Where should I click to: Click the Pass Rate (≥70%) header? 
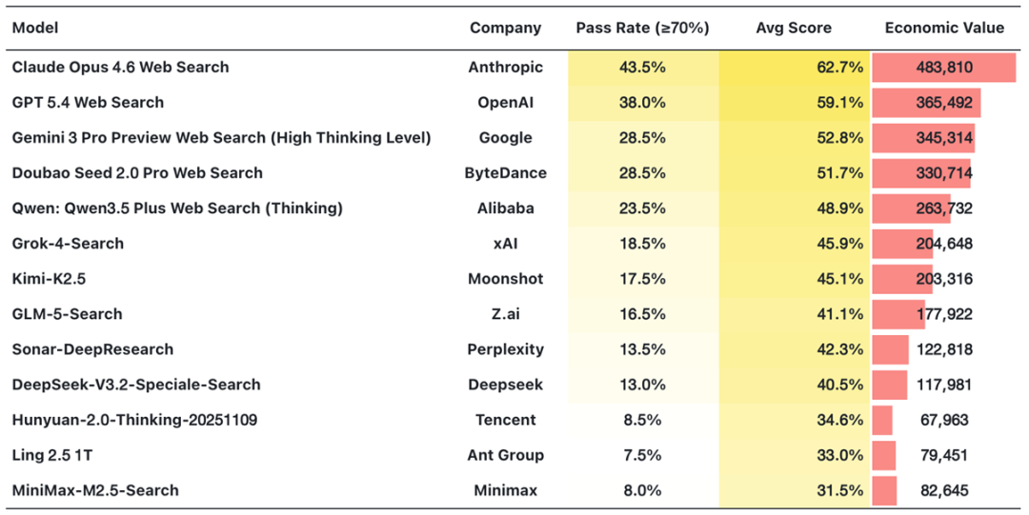(x=642, y=28)
